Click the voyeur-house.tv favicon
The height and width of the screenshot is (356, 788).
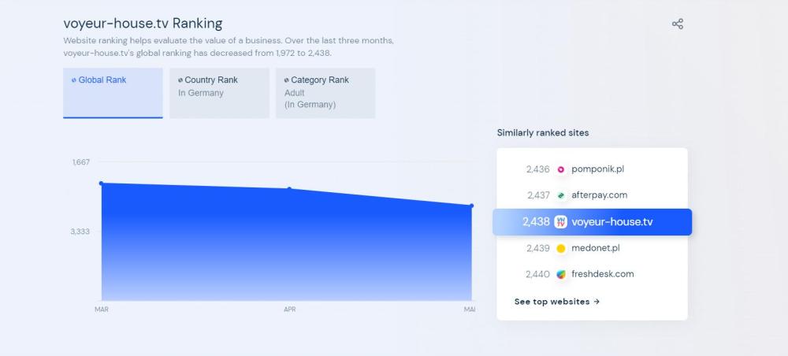[561, 222]
